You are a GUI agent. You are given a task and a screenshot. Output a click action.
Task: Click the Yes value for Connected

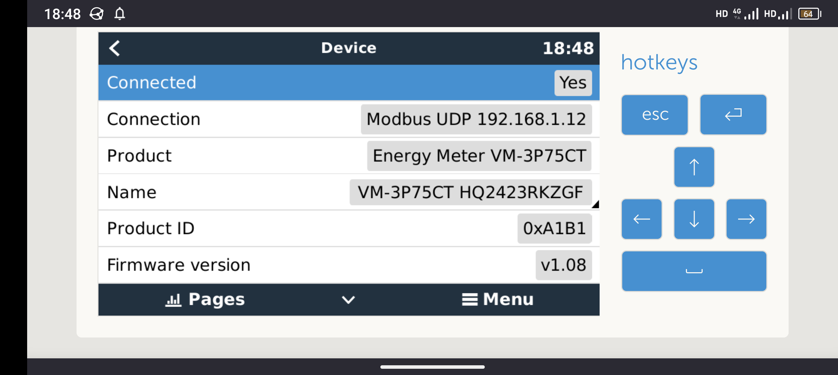pos(573,83)
